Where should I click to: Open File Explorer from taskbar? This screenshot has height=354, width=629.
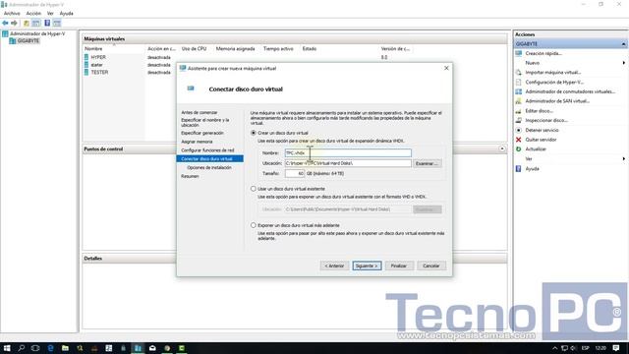[x=65, y=348]
